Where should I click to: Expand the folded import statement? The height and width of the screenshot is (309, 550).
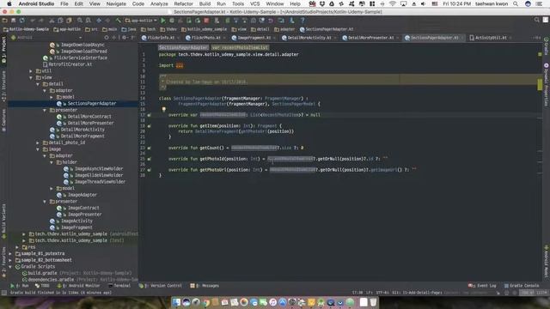(180, 65)
